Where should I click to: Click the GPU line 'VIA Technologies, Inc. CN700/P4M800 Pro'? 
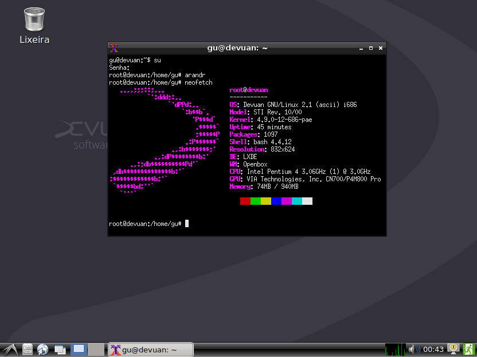(305, 179)
